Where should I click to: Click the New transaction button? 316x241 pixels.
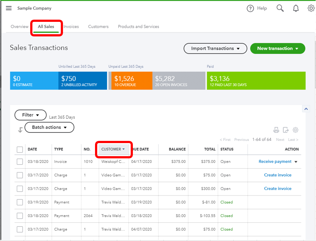coord(278,48)
